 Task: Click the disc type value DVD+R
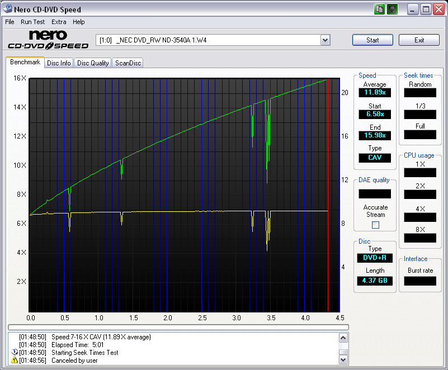click(375, 258)
